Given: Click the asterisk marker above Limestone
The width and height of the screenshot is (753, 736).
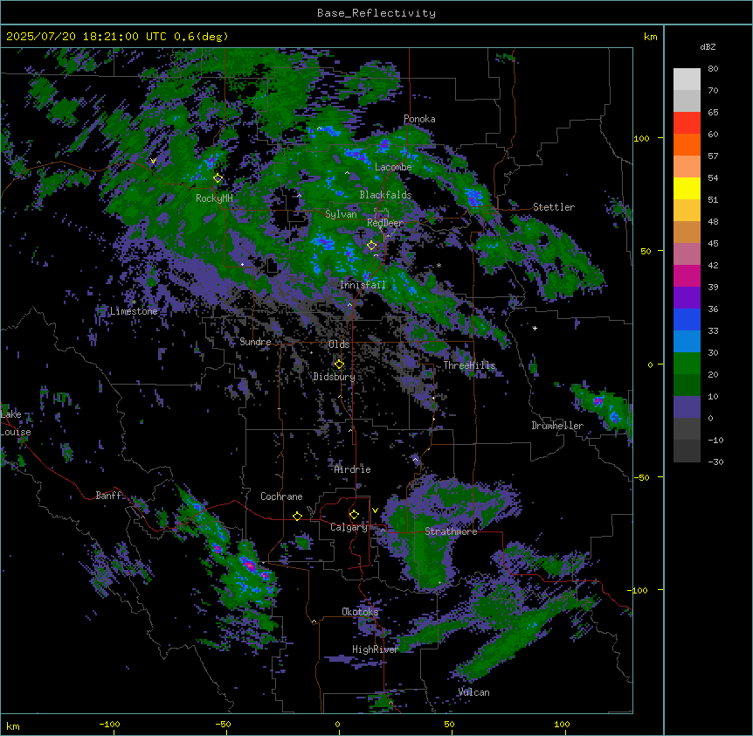Looking at the screenshot, I should (x=134, y=302).
